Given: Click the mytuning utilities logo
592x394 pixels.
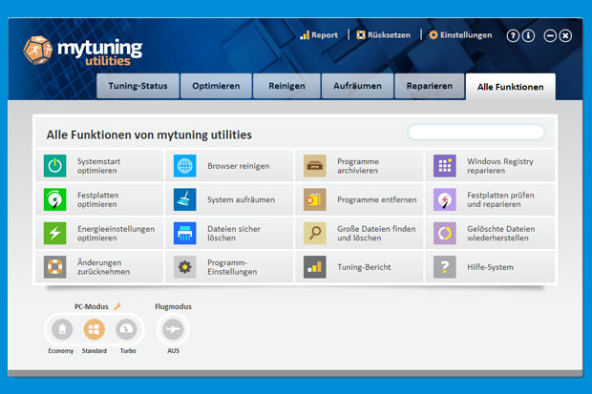Looking at the screenshot, I should point(83,51).
